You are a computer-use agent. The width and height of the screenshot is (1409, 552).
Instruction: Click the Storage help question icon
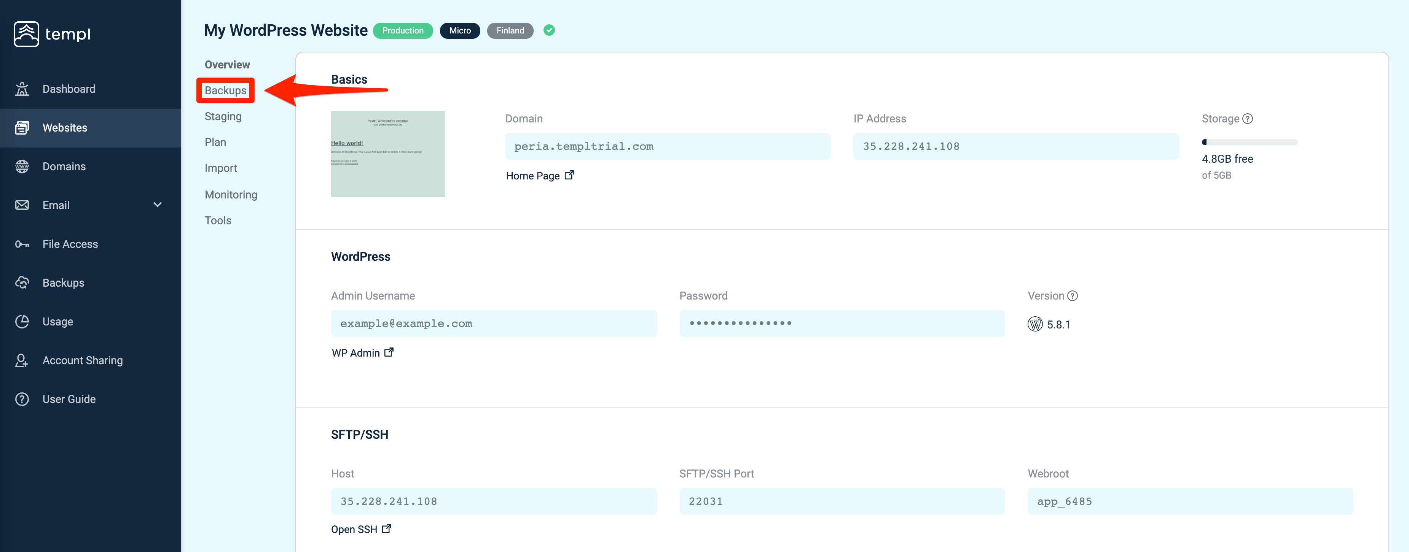(x=1248, y=119)
